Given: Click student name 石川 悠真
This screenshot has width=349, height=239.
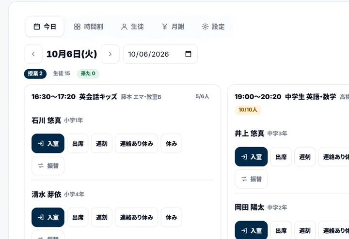Looking at the screenshot, I should [x=47, y=120].
